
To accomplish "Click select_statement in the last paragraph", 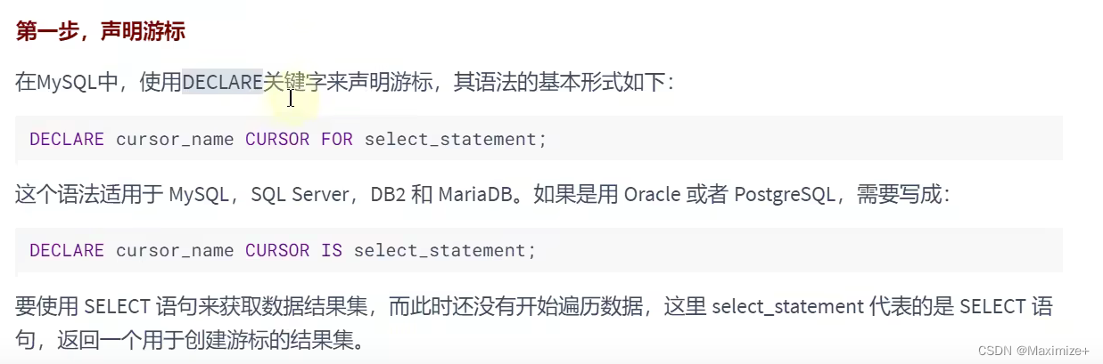I will [x=786, y=308].
